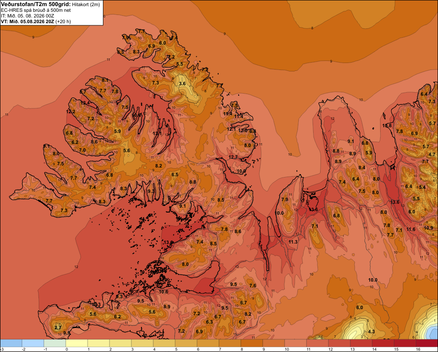Click the 12.1 temperature value

coord(231,129)
